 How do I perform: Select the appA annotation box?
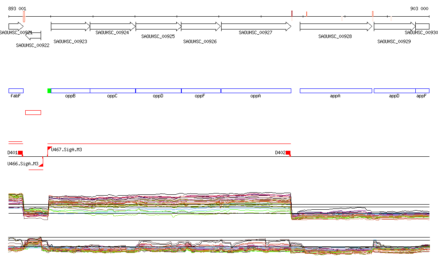(336, 91)
